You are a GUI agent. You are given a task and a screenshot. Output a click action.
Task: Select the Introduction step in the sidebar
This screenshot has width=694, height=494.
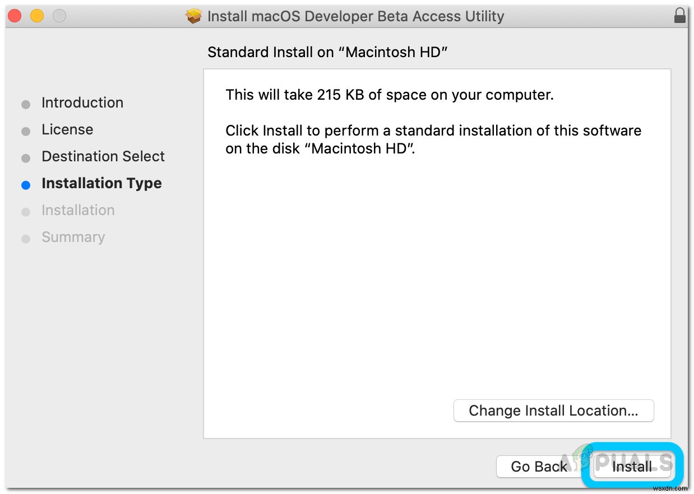pyautogui.click(x=82, y=102)
